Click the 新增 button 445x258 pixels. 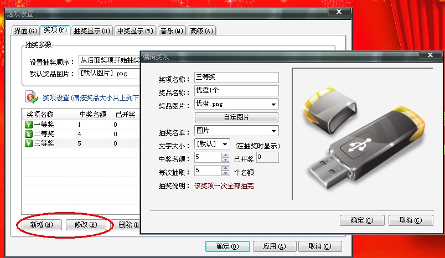click(42, 225)
